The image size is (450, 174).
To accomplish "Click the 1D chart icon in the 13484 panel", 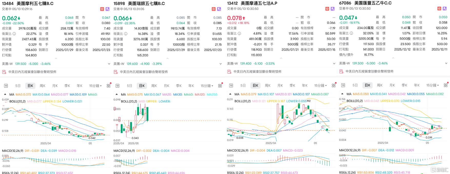I will [x=6, y=86].
